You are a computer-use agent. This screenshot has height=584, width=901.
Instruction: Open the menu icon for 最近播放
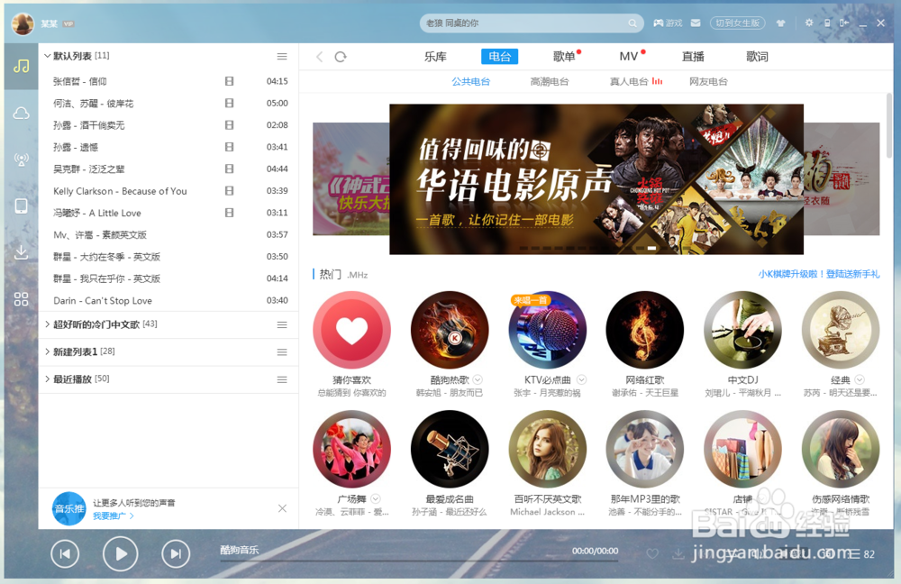(x=282, y=379)
